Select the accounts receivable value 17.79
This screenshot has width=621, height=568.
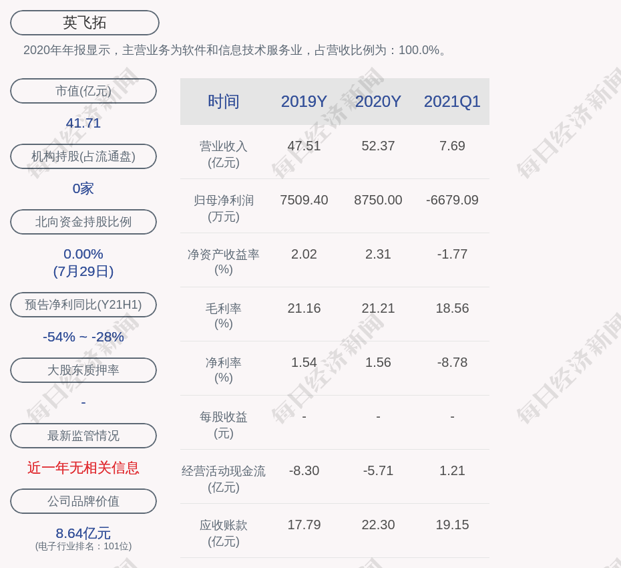(304, 525)
